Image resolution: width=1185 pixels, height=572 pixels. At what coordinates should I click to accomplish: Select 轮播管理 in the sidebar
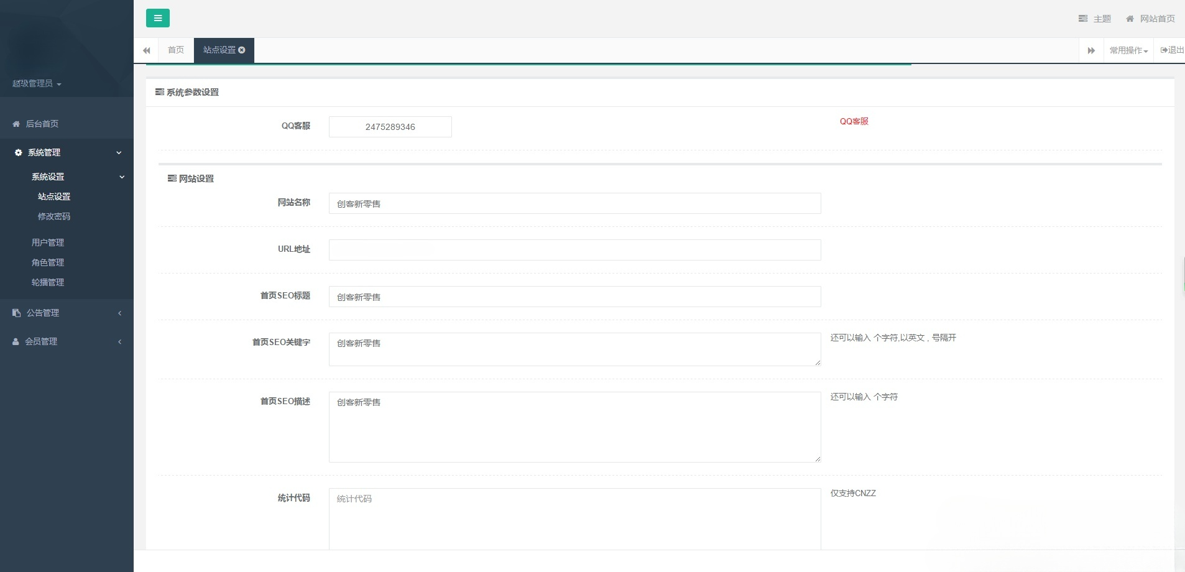pos(47,282)
